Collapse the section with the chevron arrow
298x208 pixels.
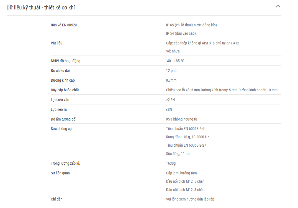point(278,6)
